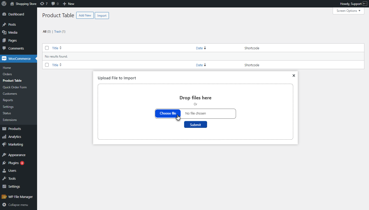Sort by Title using footer sort arrows
This screenshot has width=369, height=210.
click(x=61, y=65)
